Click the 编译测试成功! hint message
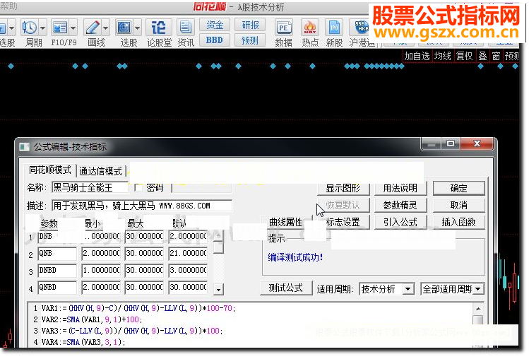This screenshot has height=359, width=529. [x=295, y=257]
